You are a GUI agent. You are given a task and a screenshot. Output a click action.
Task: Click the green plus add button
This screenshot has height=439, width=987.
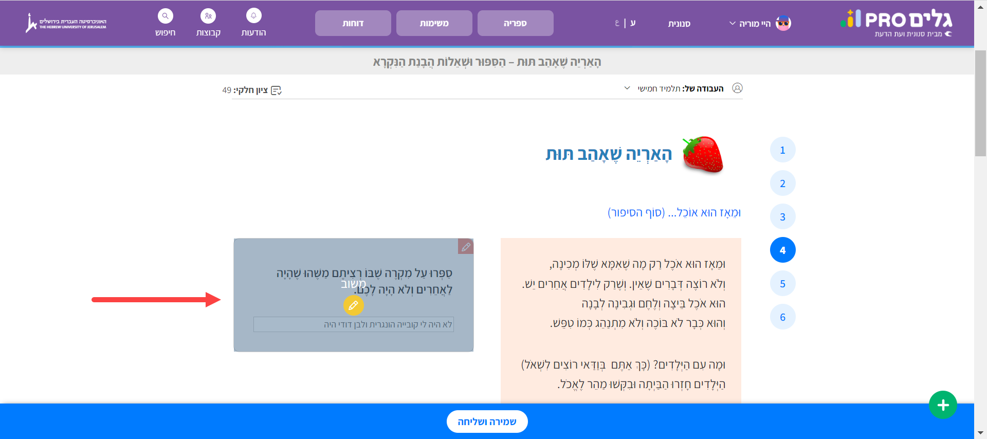(943, 405)
